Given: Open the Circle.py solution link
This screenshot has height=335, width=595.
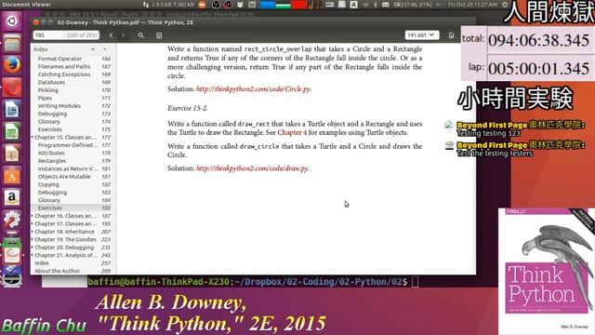Looking at the screenshot, I should coord(254,89).
